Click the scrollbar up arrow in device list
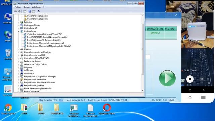The width and height of the screenshot is (215, 121). tap(142, 16)
